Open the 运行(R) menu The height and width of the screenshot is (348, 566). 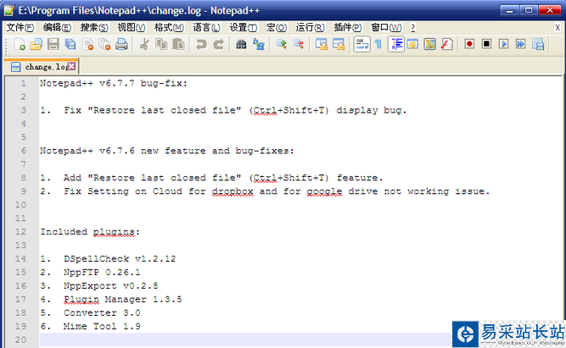(x=310, y=27)
